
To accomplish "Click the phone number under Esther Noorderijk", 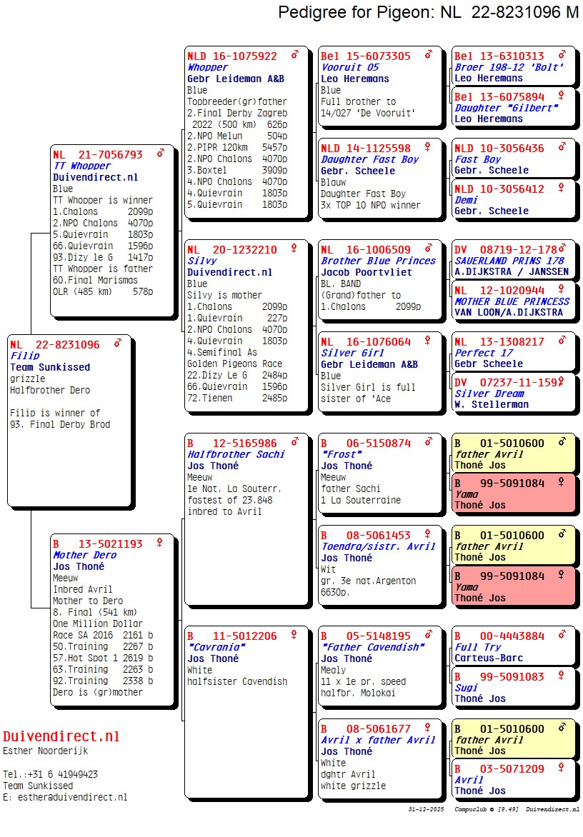I will click(50, 774).
